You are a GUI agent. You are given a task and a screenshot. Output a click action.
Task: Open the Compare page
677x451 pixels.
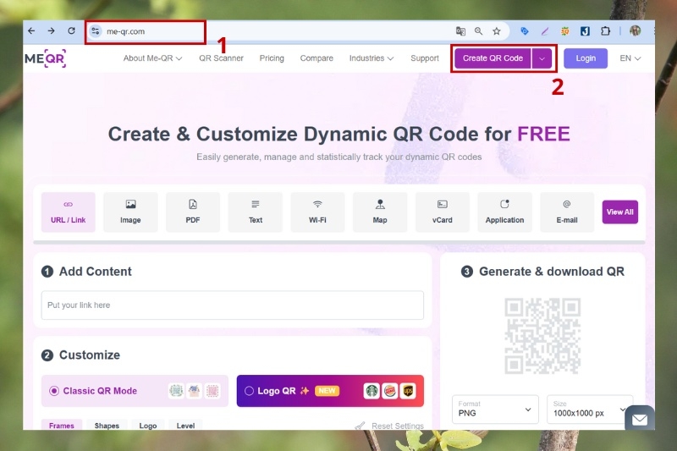pyautogui.click(x=316, y=58)
